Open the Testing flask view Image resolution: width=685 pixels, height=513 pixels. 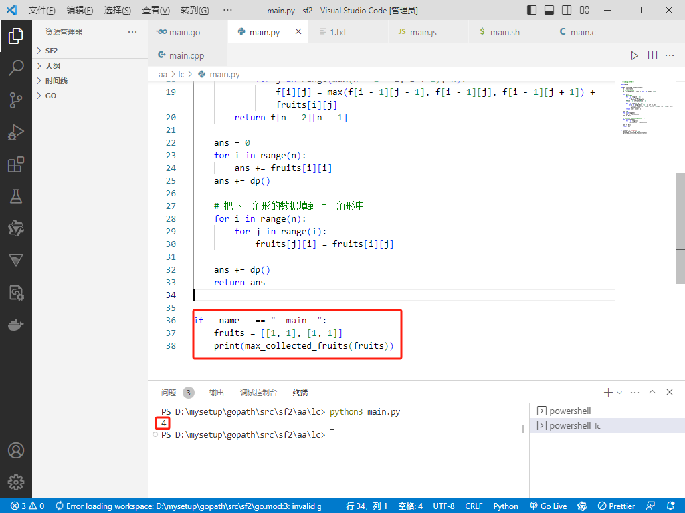coord(16,196)
